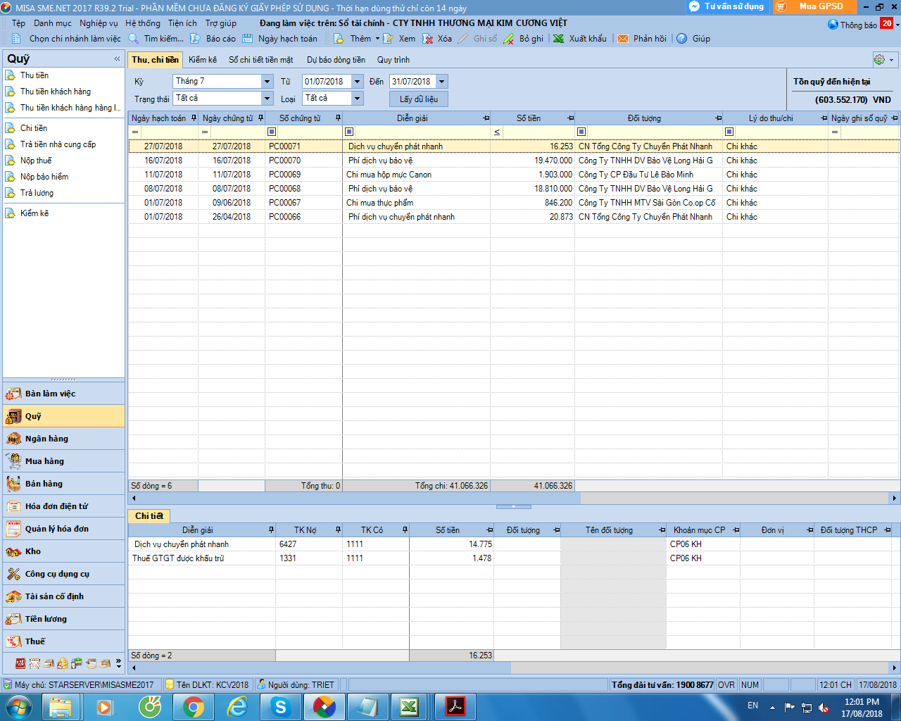Toggle pin on upper grid Diễn giải column

(x=486, y=118)
